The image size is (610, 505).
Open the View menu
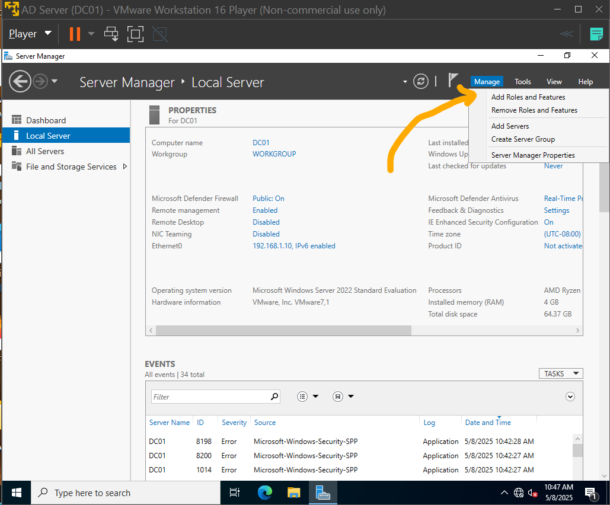point(554,82)
